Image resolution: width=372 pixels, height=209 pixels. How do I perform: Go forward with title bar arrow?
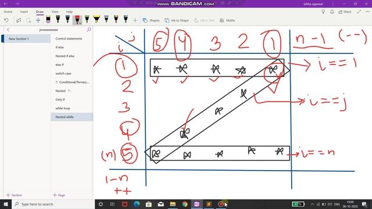click(x=17, y=4)
